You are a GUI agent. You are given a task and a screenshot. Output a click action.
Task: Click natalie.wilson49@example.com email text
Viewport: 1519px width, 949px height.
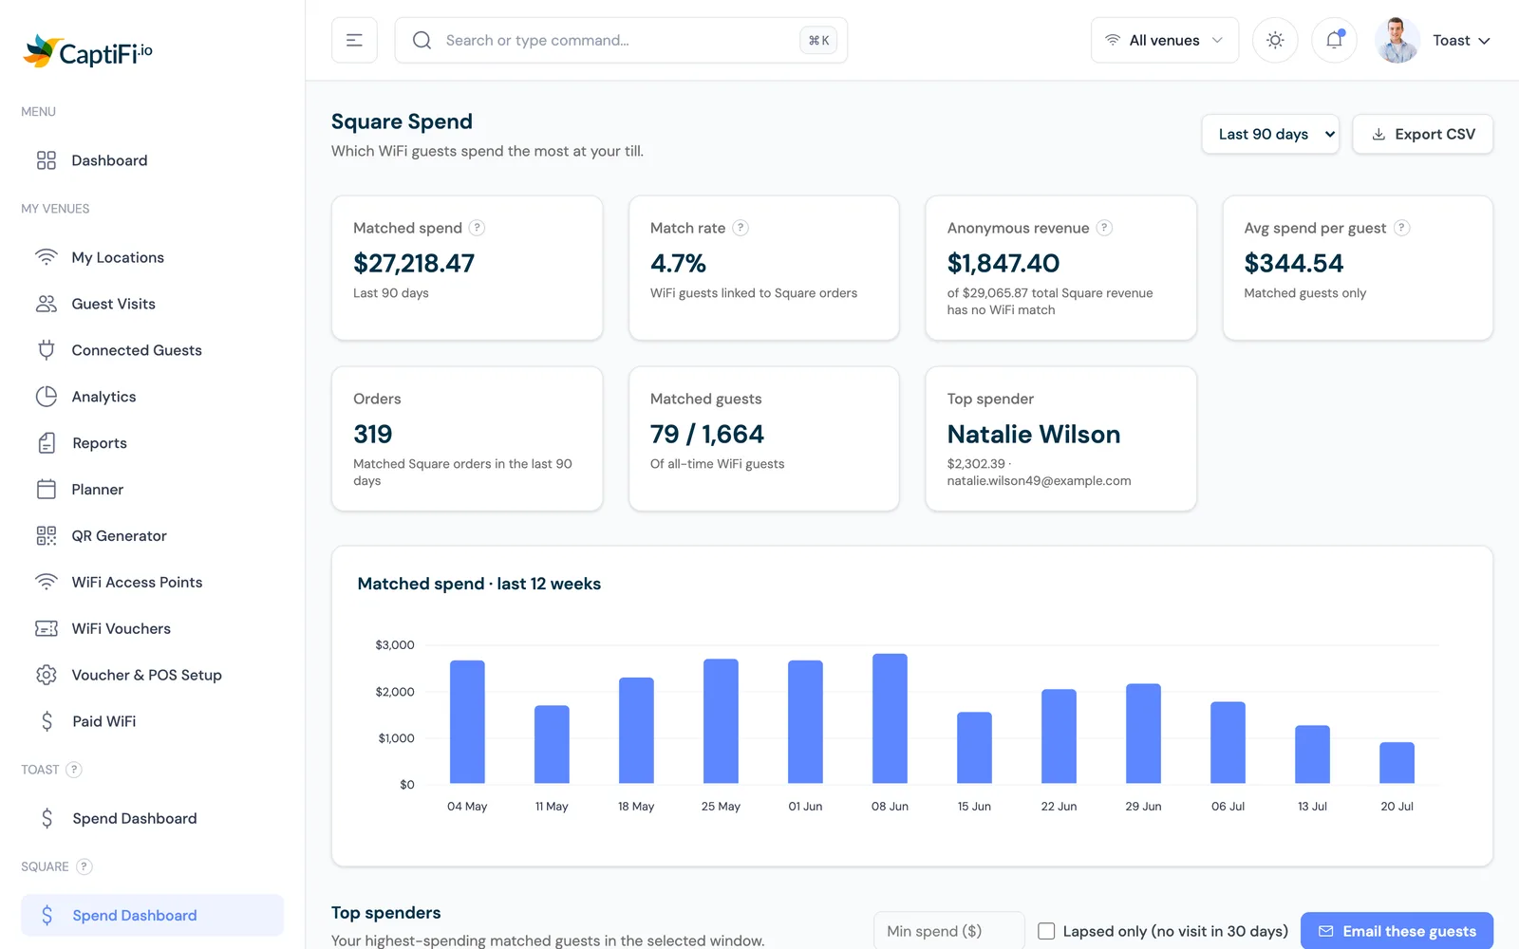(x=1039, y=480)
